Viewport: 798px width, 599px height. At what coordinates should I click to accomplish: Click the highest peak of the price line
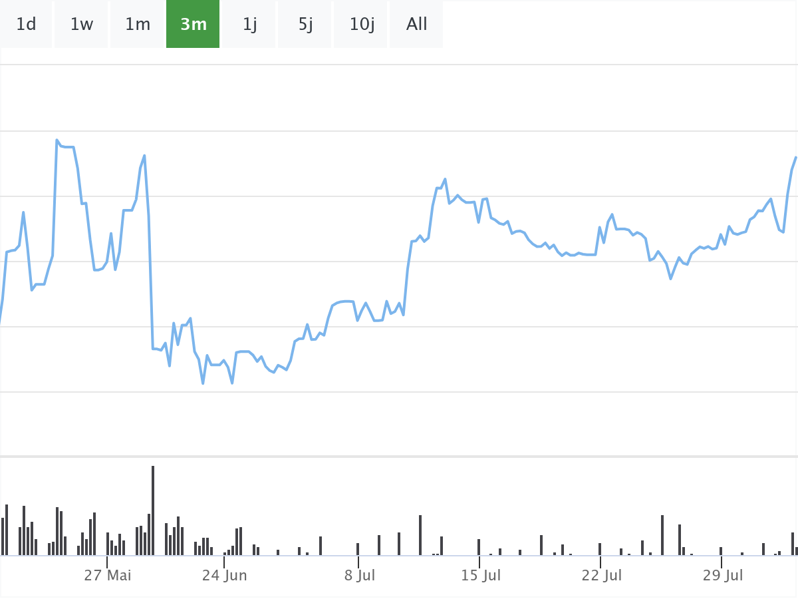tap(57, 140)
